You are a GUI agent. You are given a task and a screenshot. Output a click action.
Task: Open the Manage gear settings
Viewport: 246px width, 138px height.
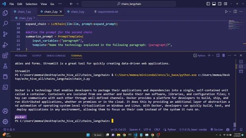tap(5, 122)
